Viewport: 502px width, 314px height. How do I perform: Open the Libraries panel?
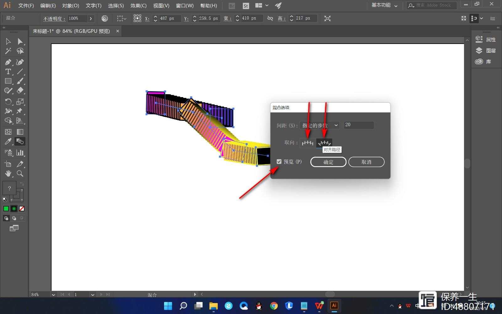[483, 62]
